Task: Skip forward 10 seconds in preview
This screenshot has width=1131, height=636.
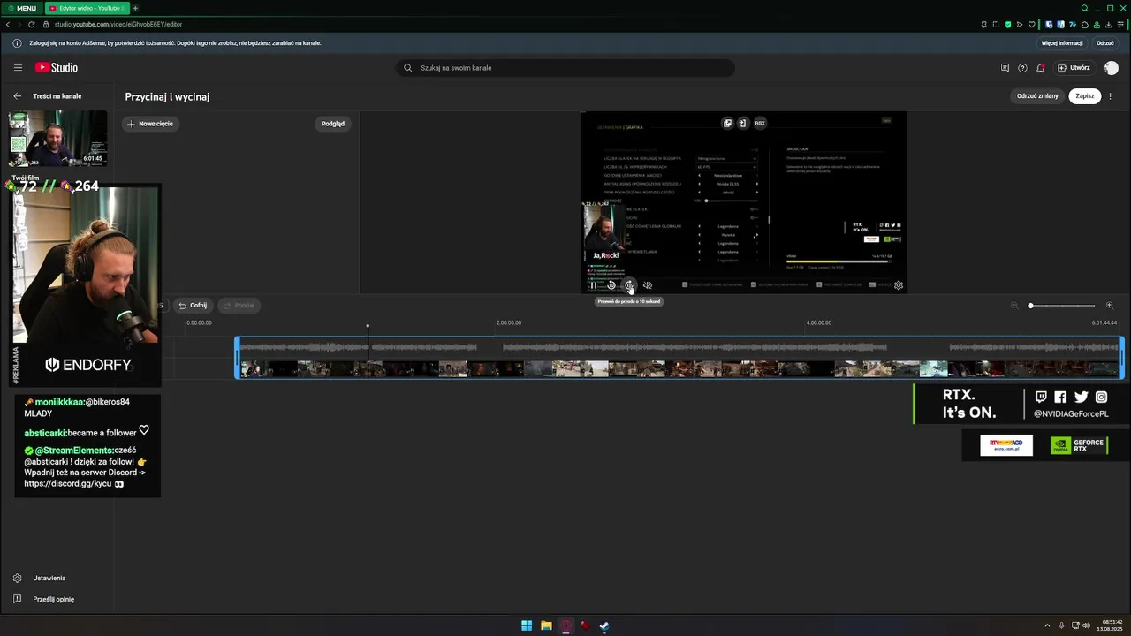Action: click(629, 285)
